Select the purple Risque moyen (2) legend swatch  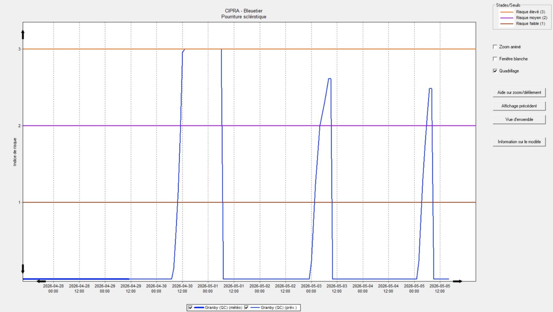coord(506,18)
